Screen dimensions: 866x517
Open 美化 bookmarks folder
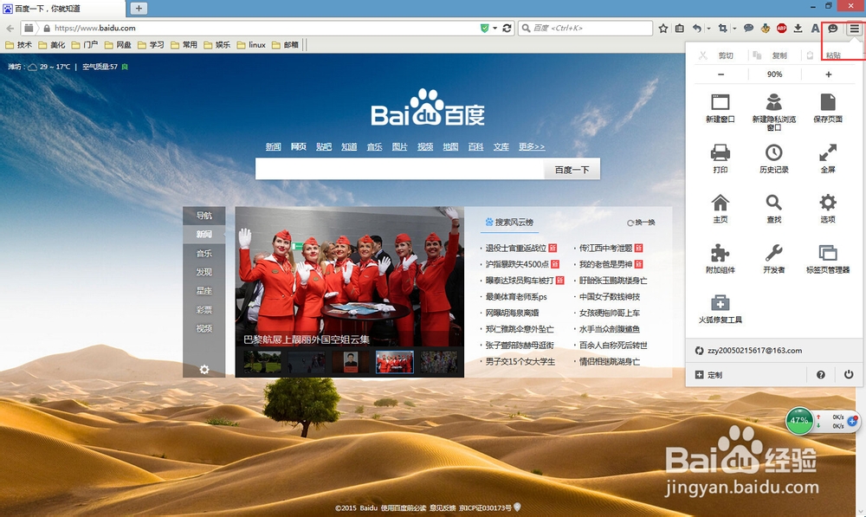tap(51, 45)
